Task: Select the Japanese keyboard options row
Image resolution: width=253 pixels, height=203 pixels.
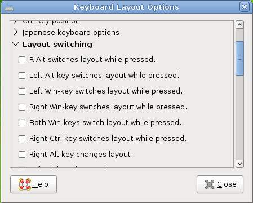Action: (x=71, y=33)
